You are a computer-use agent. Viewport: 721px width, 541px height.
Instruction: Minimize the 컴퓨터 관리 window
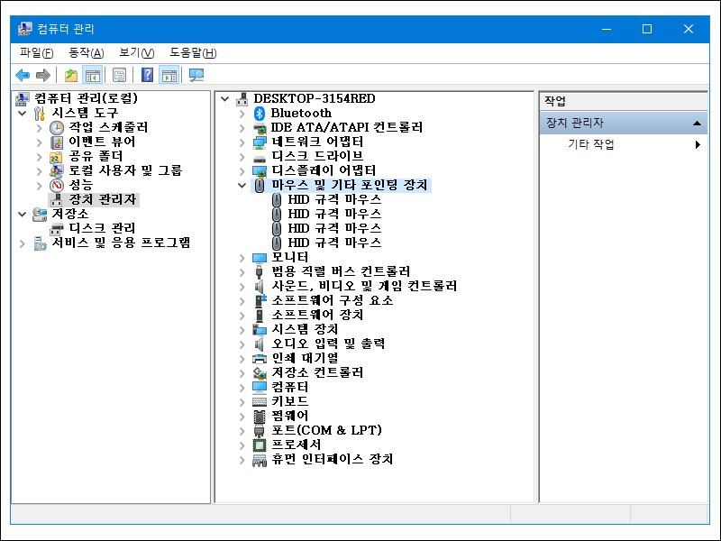click(x=607, y=29)
